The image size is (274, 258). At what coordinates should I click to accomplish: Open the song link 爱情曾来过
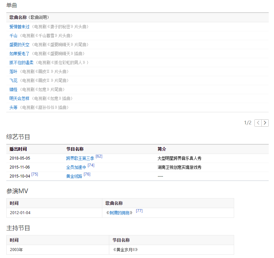coord(19,27)
